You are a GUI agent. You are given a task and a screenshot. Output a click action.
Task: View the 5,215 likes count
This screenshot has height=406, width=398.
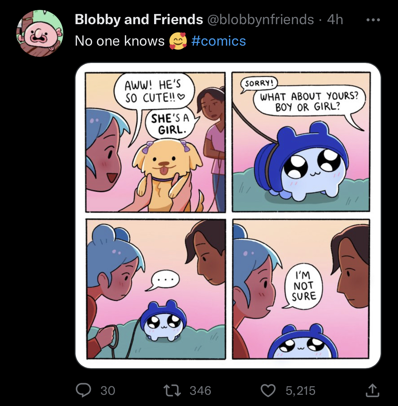point(300,390)
